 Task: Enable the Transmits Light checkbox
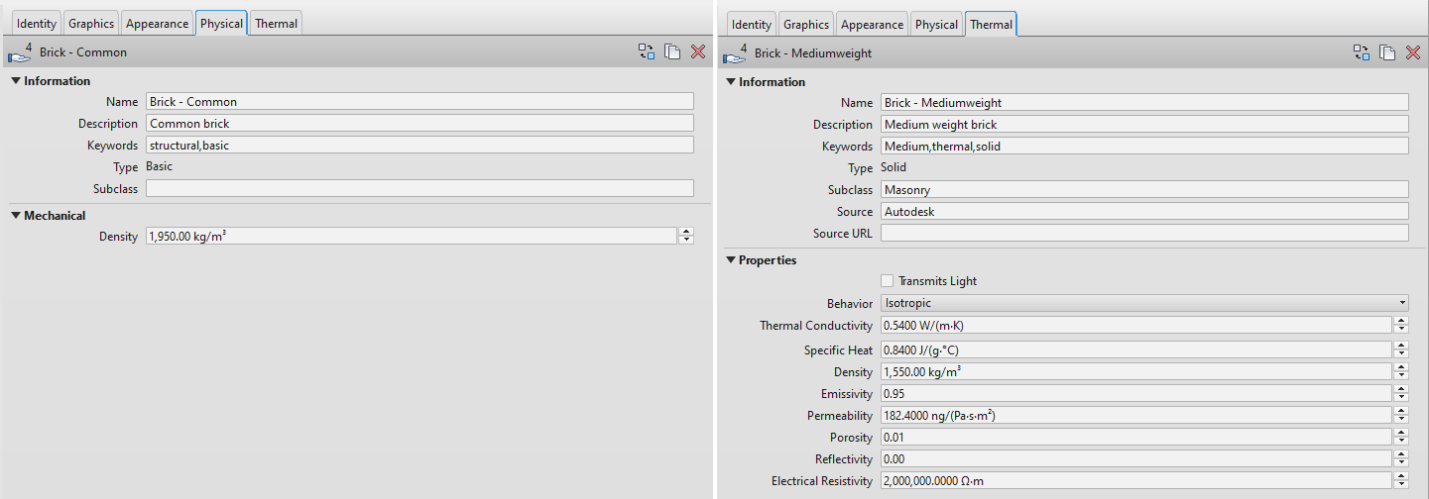click(x=888, y=281)
